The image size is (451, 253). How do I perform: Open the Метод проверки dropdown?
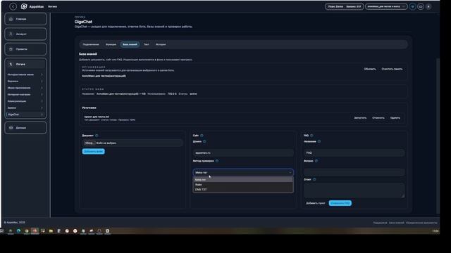(243, 172)
